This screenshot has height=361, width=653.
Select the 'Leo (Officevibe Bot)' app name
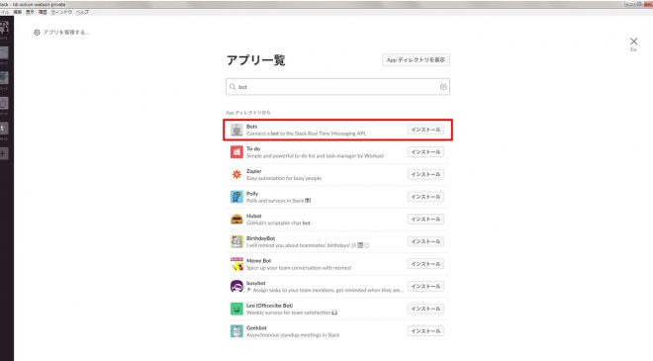click(x=269, y=306)
